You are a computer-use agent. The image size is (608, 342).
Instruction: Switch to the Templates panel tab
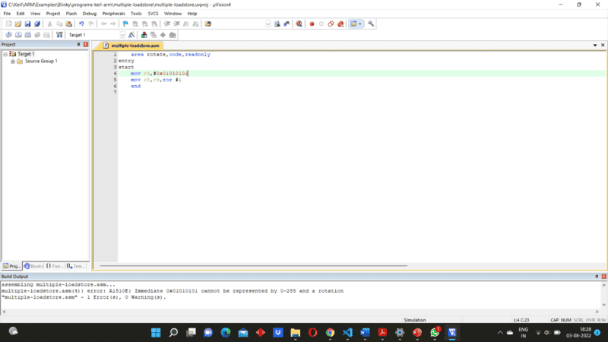[75, 266]
